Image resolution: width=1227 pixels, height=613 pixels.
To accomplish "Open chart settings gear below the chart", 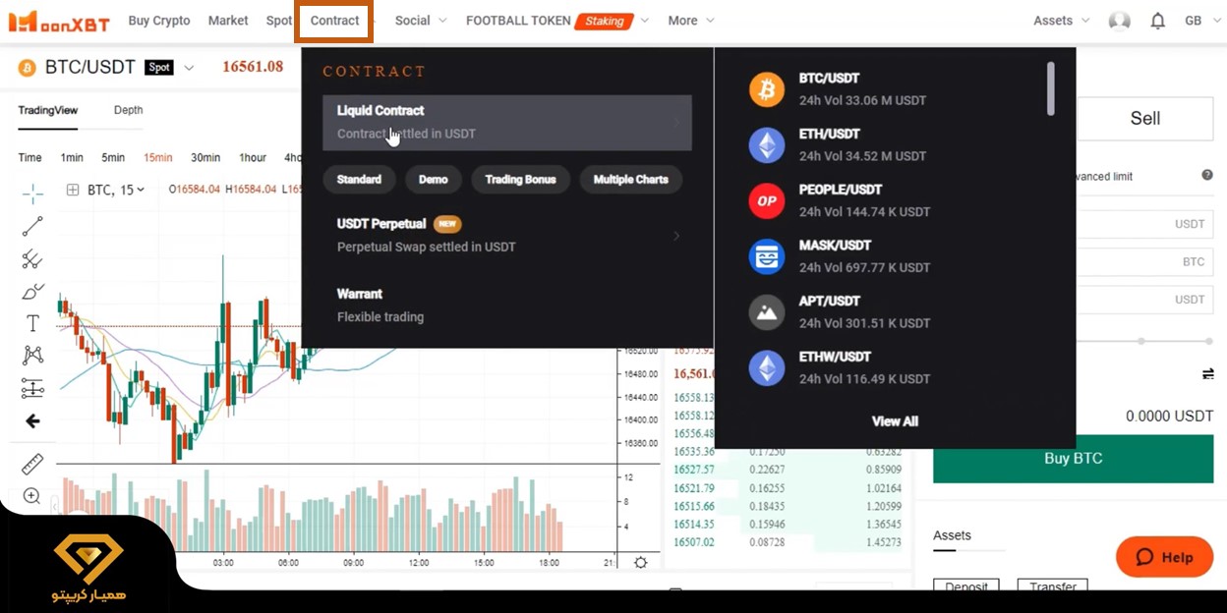I will 640,560.
